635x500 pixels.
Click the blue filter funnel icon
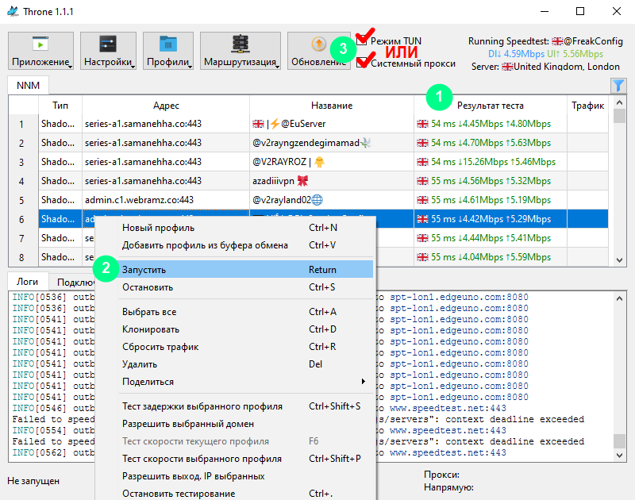pyautogui.click(x=618, y=85)
